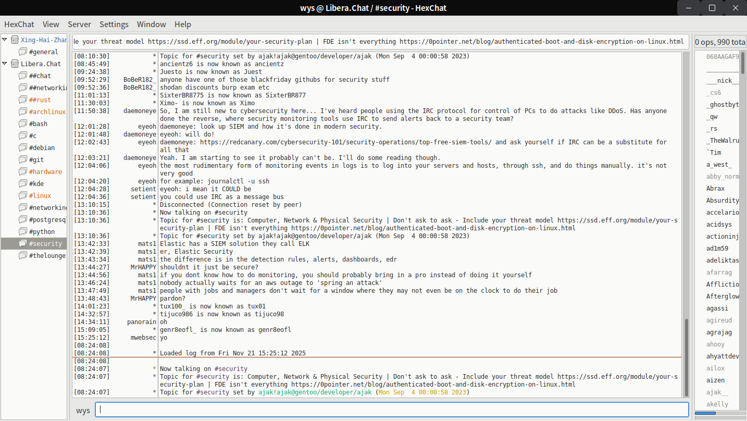Select user Absurdity in user list
The width and height of the screenshot is (747, 421).
[x=723, y=201]
